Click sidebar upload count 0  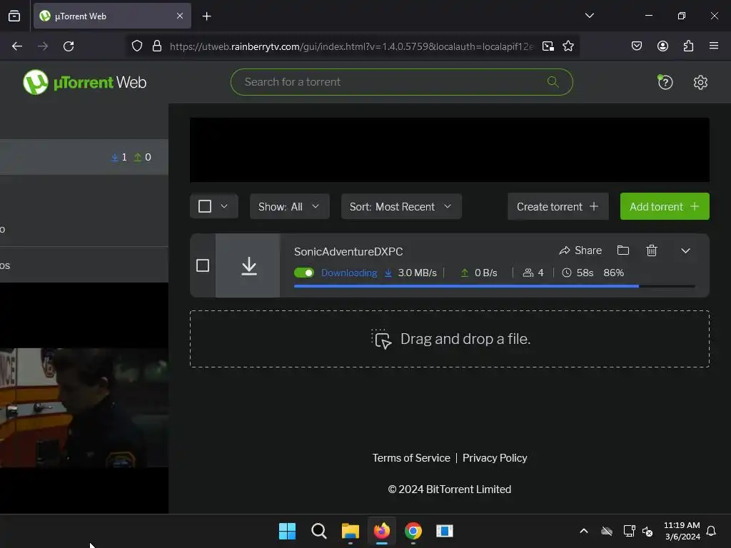click(143, 157)
